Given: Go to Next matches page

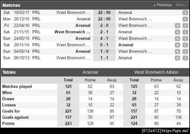Looking at the screenshot, I should 181,5.
